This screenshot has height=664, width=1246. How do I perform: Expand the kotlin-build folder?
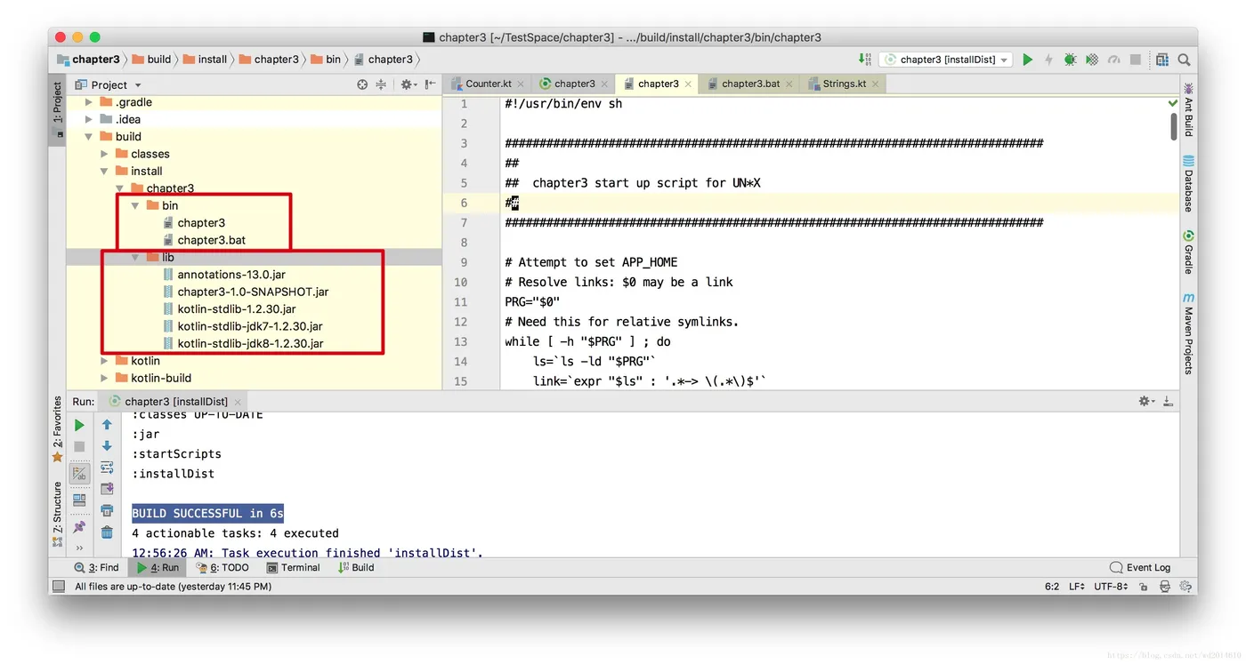pyautogui.click(x=104, y=378)
